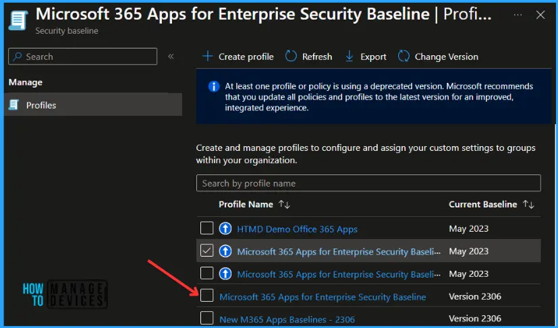Viewport: 558px width, 328px height.
Task: Click the Security baseline scroll icon in header
Action: (18, 20)
